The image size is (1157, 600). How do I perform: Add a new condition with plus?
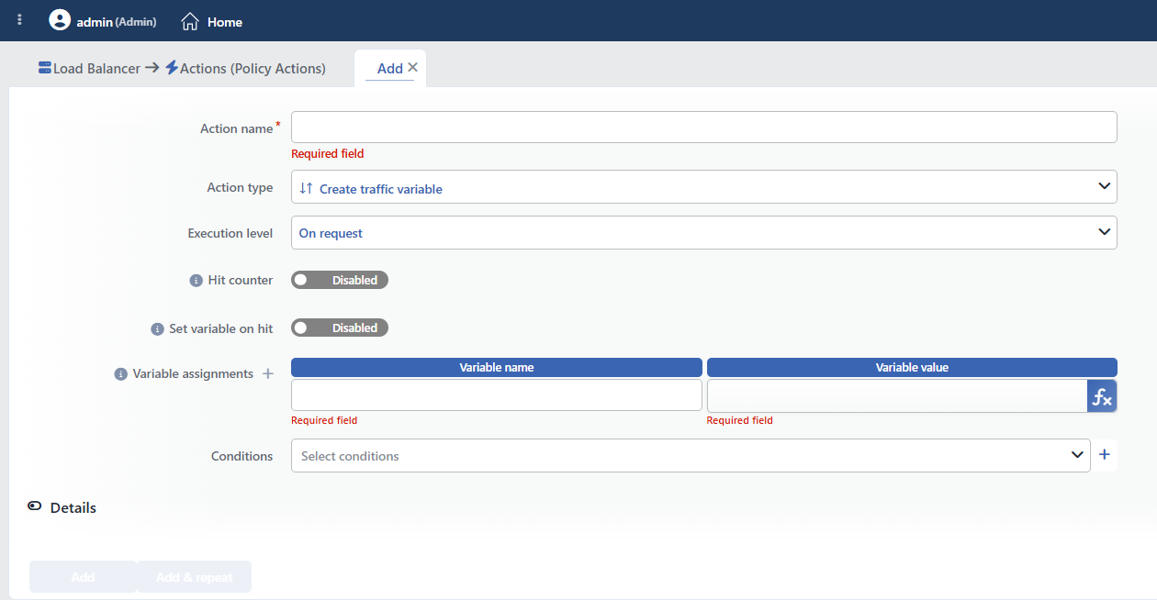pos(1105,454)
